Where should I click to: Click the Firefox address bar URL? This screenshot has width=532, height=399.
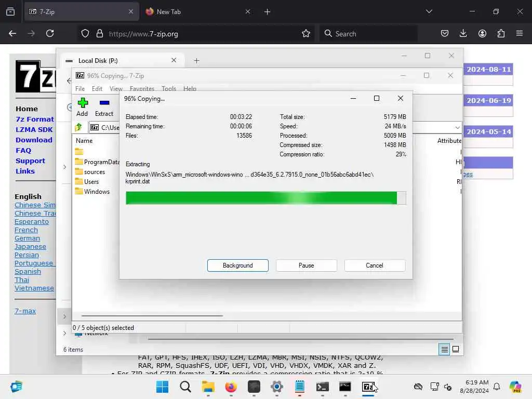[x=143, y=34]
